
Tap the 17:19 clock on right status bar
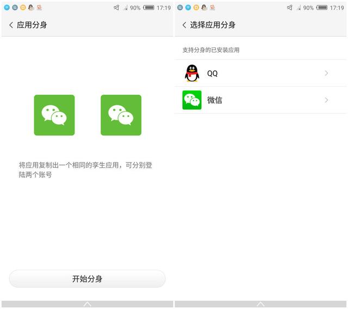pyautogui.click(x=337, y=8)
